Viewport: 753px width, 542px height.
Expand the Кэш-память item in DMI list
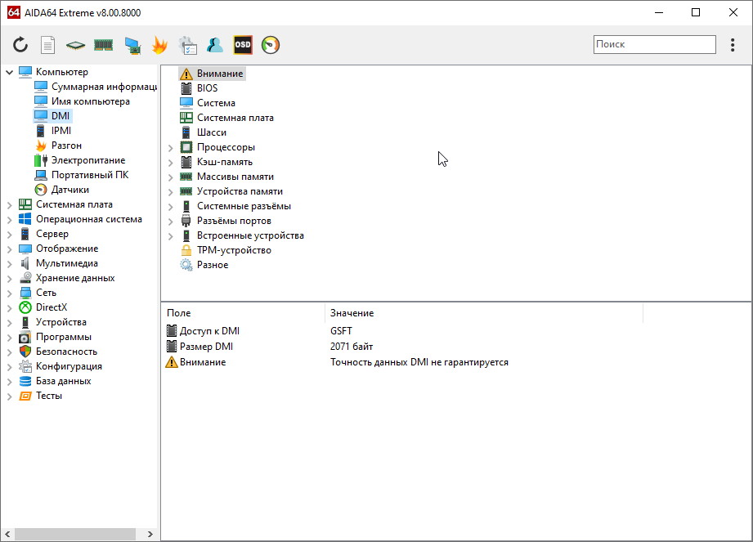171,163
